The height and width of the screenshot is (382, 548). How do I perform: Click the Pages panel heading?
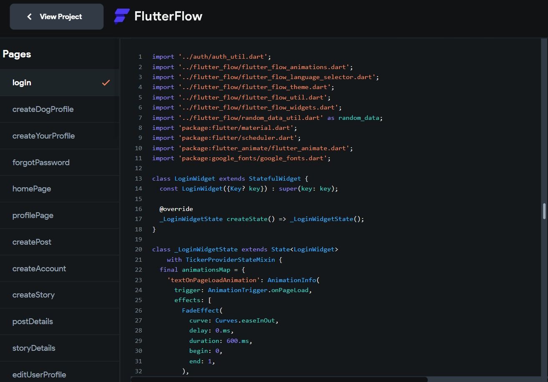(17, 54)
